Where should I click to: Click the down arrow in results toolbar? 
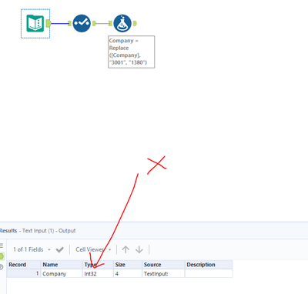(139, 249)
